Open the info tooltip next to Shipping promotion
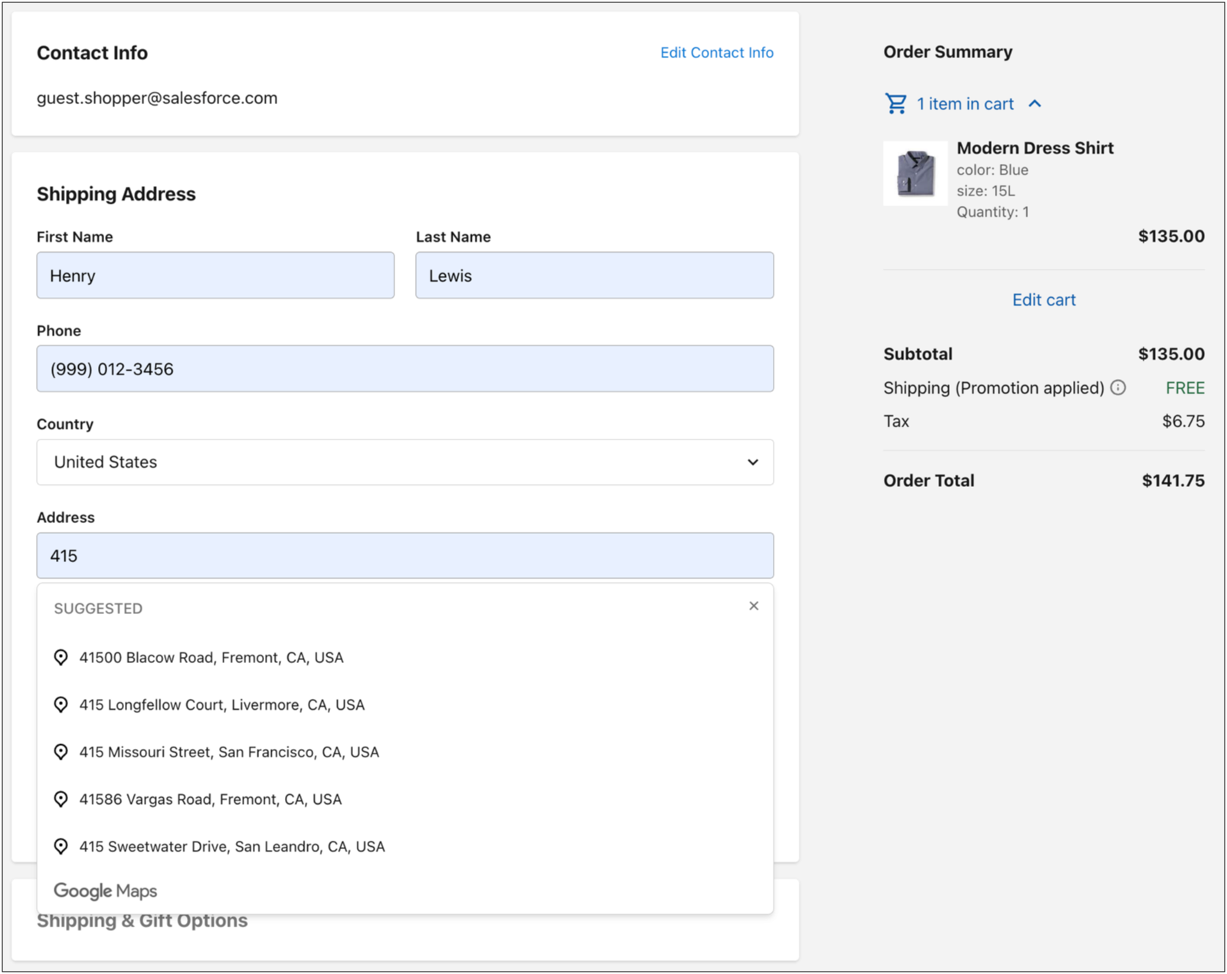Screen dimensions: 1227x974 [x=1119, y=387]
